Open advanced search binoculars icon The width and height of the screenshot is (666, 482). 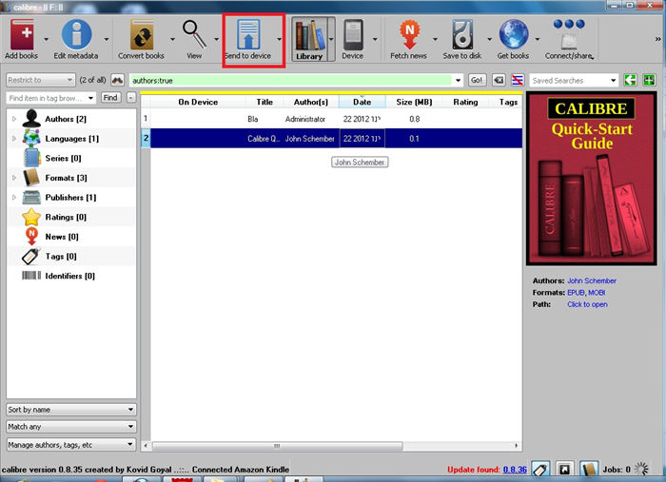point(117,80)
